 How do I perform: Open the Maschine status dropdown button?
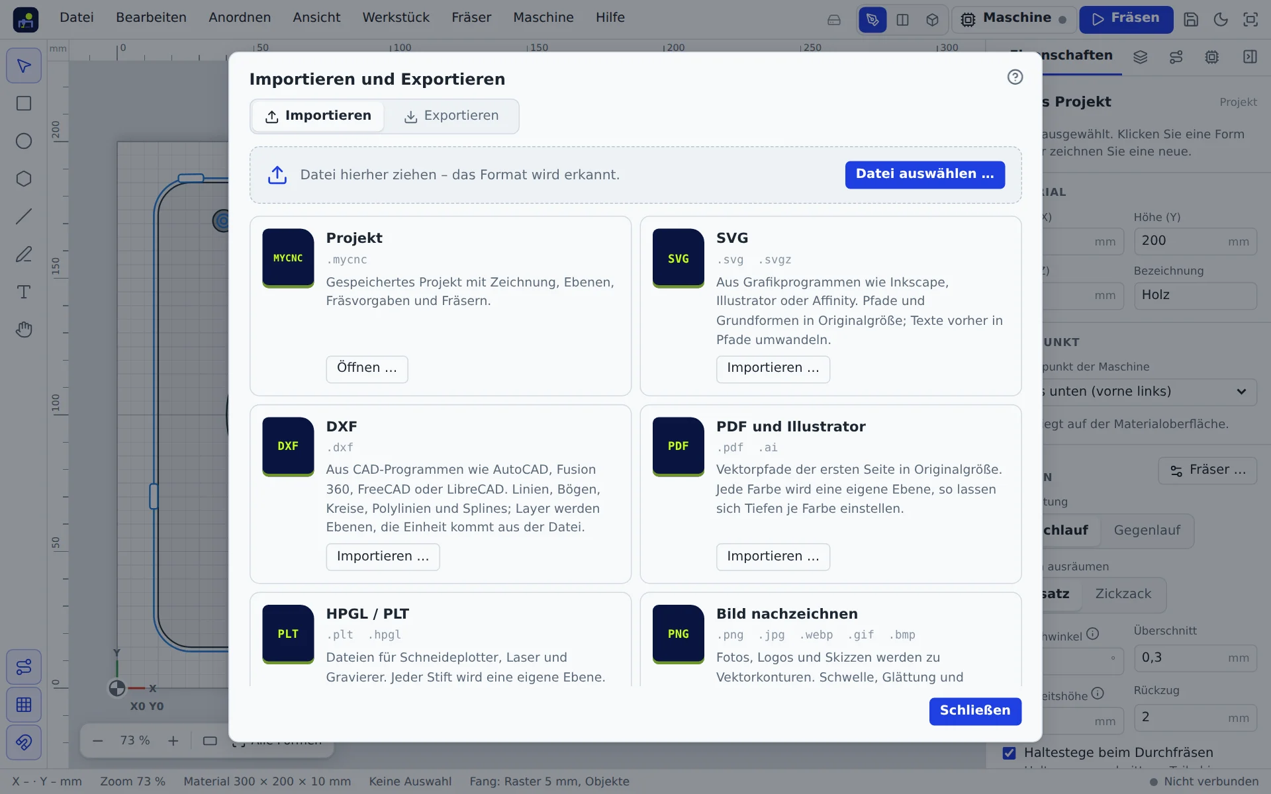1013,20
